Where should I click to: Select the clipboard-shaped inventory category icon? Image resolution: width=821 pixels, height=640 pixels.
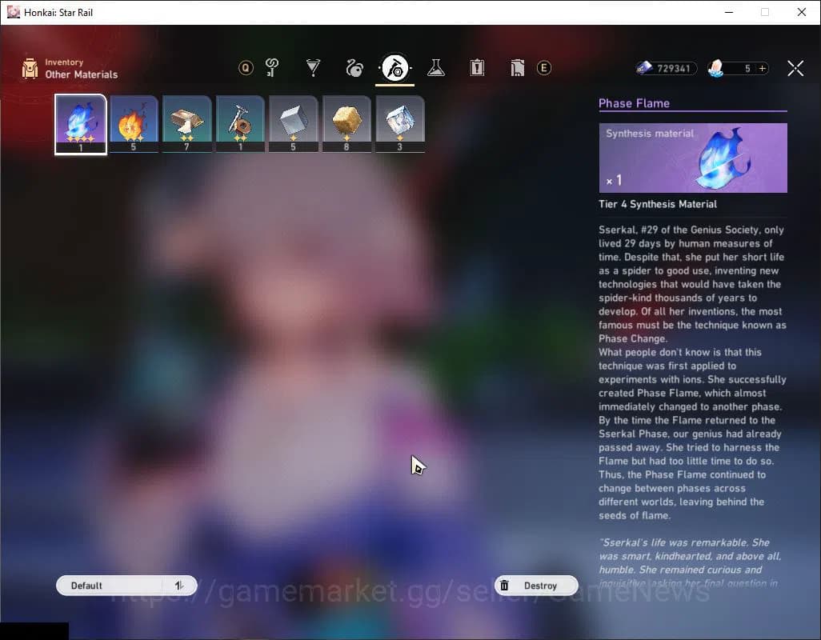coord(477,68)
